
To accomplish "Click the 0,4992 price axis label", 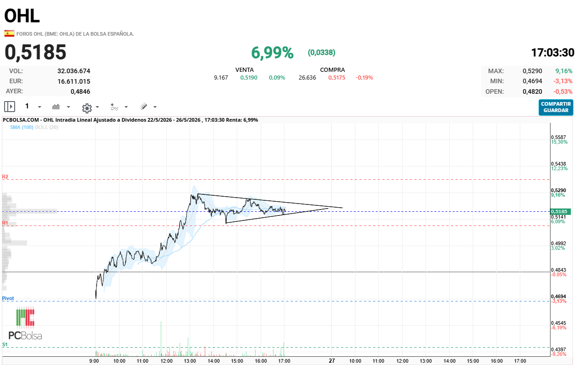I will coord(559,243).
